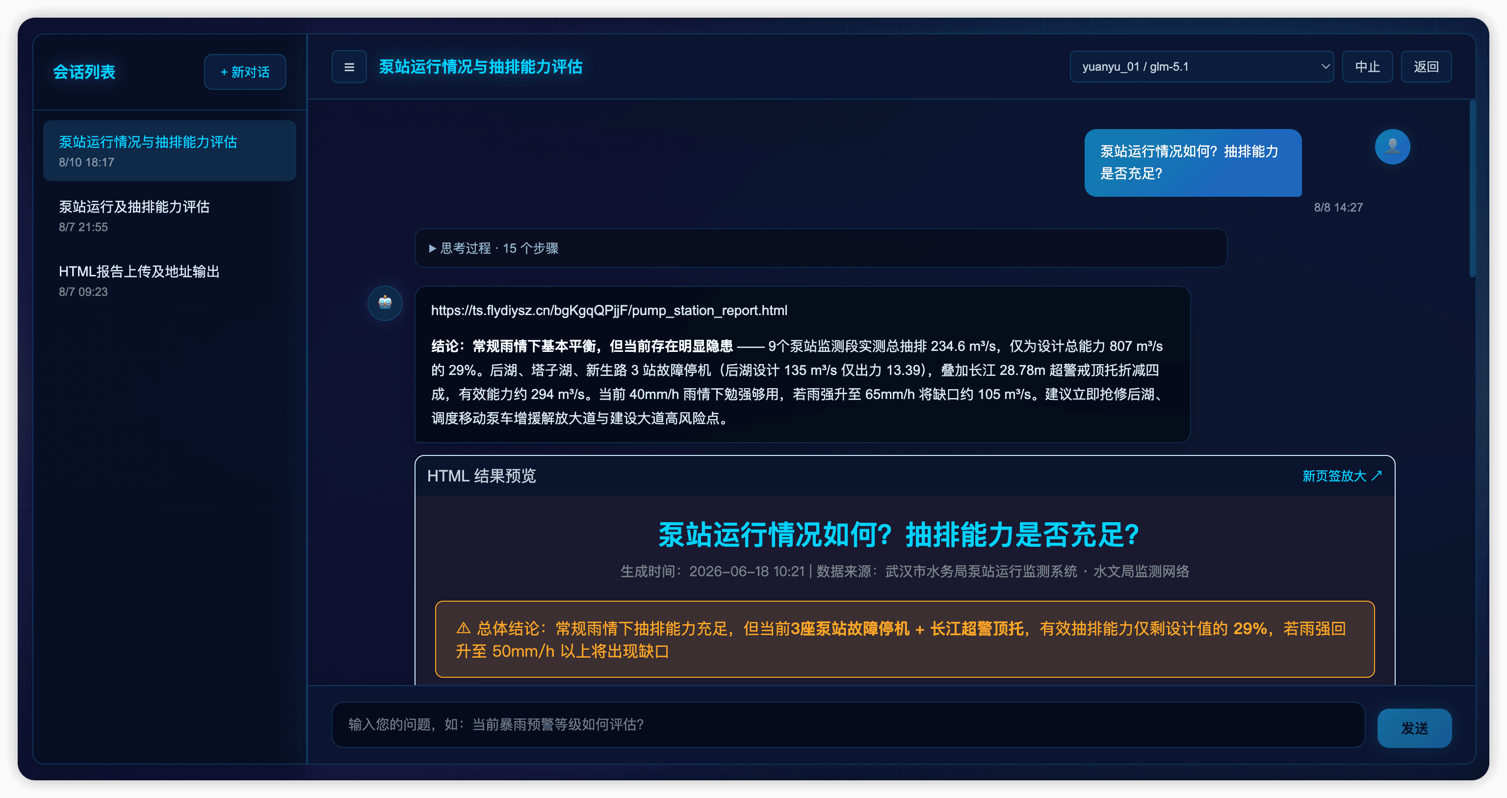Click the orange 总体结论 warning banner
The image size is (1507, 798).
905,639
